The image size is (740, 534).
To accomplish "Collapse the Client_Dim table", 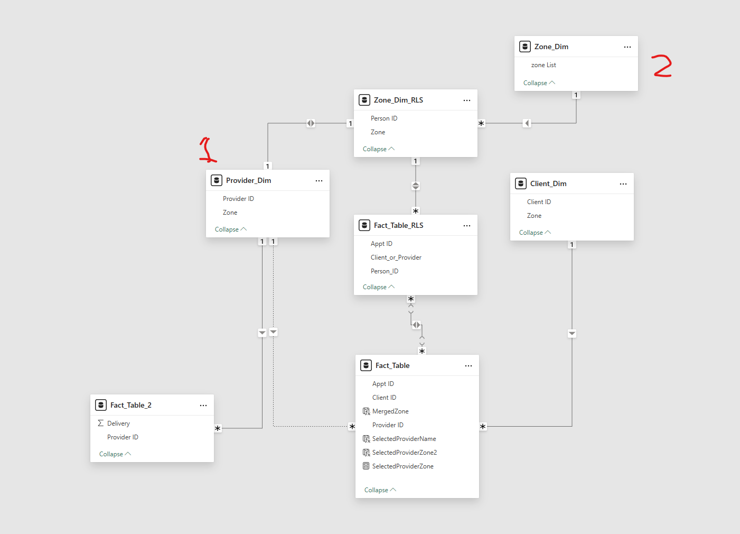I will [x=535, y=233].
